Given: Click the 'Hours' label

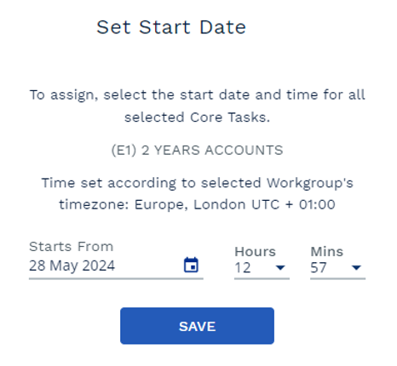Looking at the screenshot, I should tap(255, 251).
